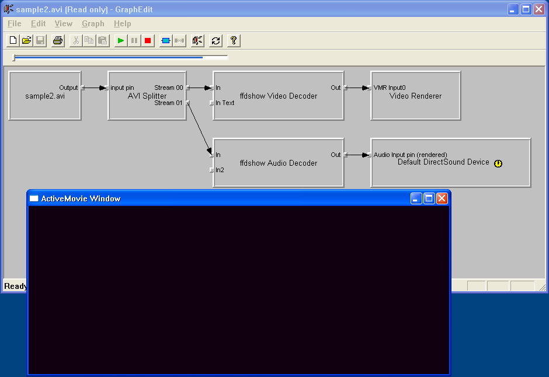This screenshot has height=377, width=549.
Task: Click the seek bar slider thumb
Action: click(14, 58)
